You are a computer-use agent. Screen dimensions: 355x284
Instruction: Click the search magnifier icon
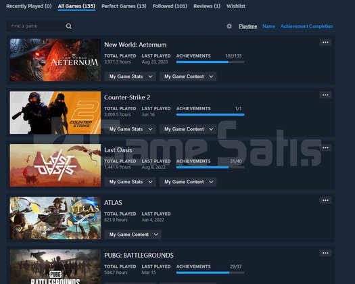[69, 26]
